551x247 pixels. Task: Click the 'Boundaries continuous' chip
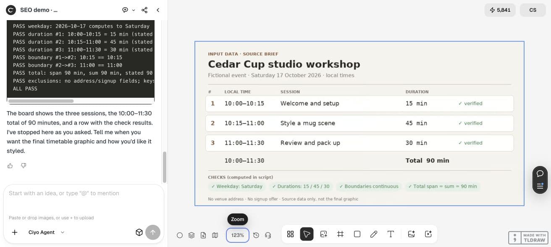[369, 186]
